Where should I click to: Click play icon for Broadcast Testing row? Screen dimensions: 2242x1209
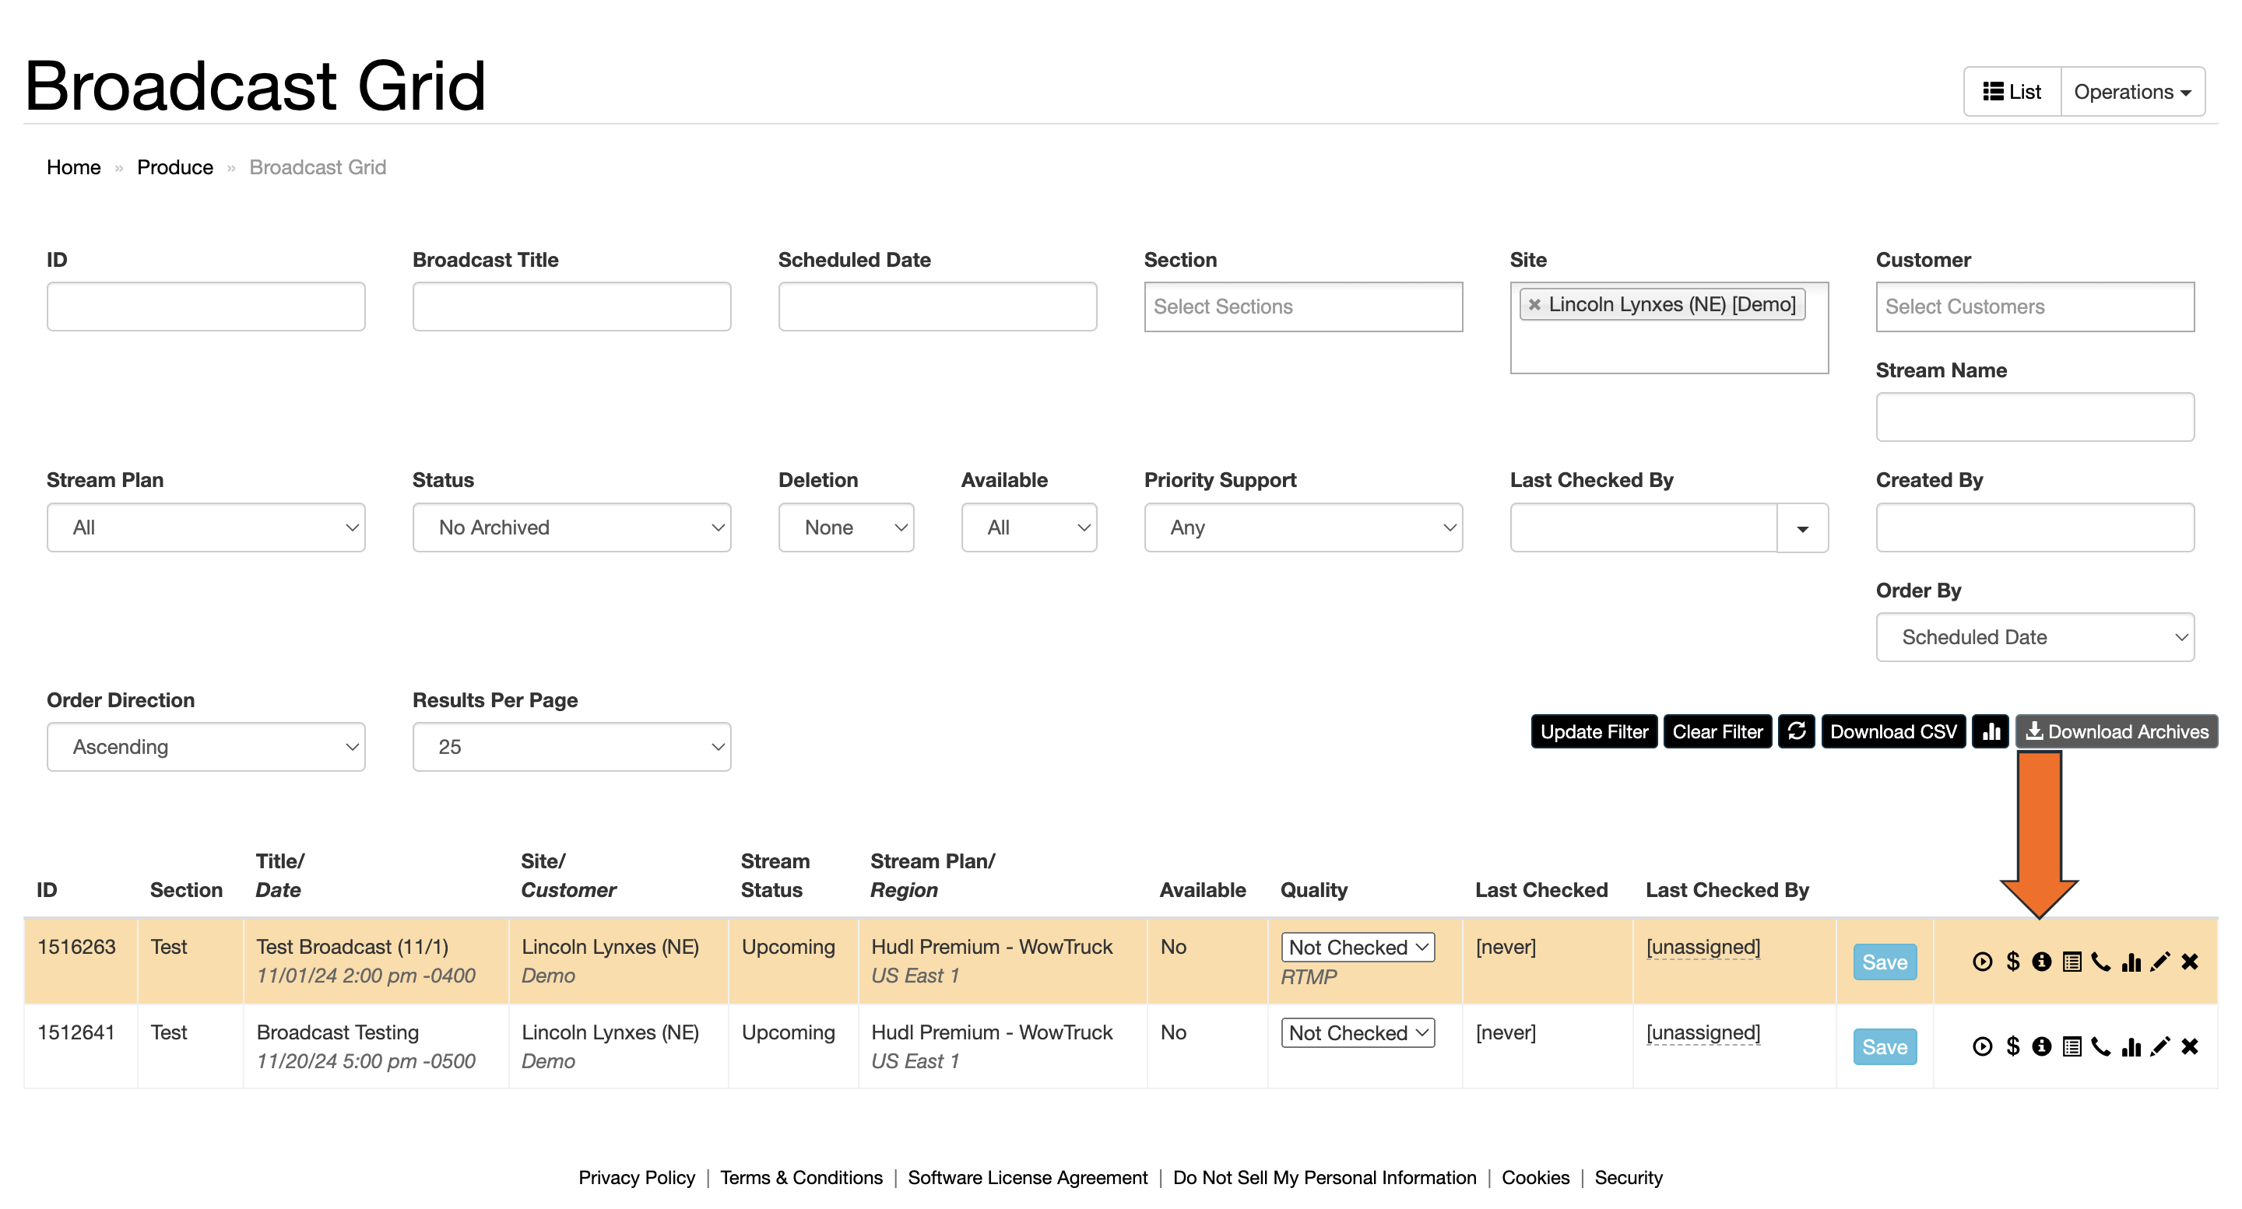tap(1982, 1046)
